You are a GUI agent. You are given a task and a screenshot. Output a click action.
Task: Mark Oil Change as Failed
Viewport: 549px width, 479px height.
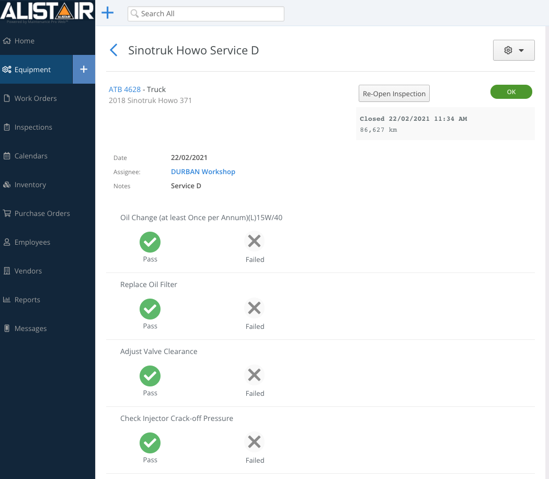tap(254, 241)
